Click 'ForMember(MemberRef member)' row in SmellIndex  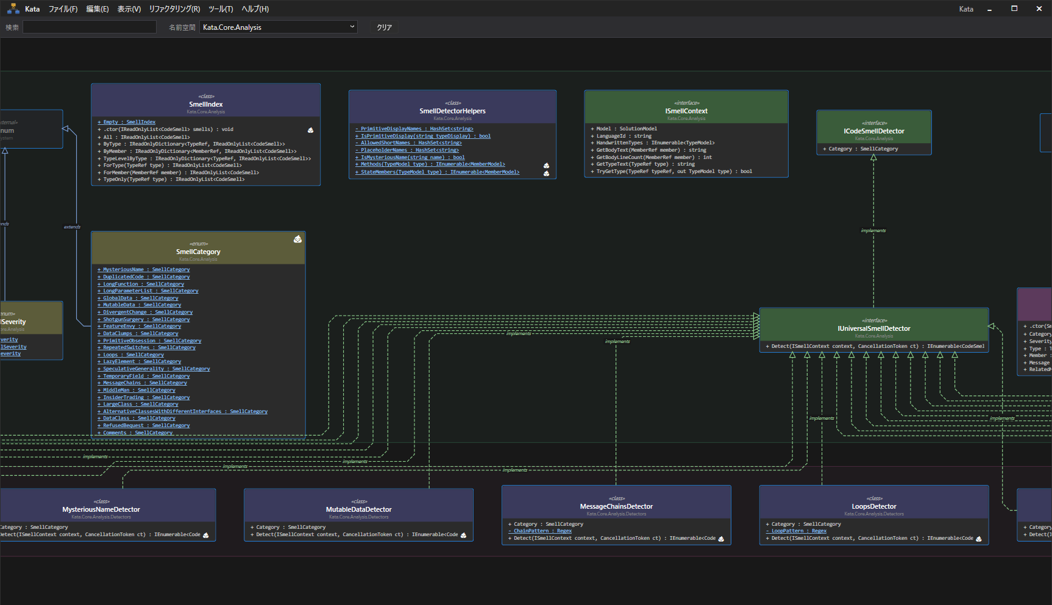[x=179, y=172]
